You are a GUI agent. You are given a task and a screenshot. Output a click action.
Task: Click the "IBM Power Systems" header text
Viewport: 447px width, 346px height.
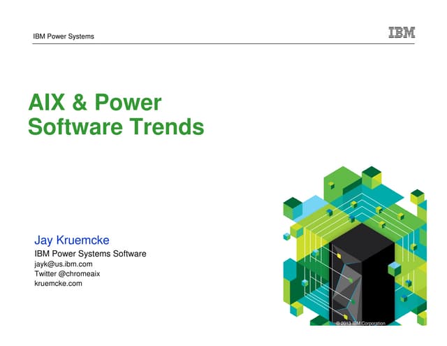[63, 36]
